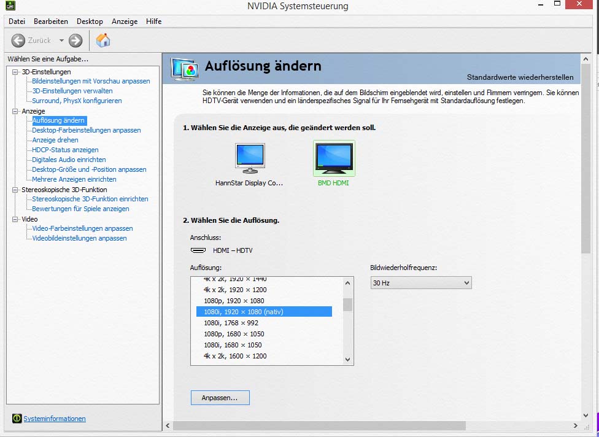This screenshot has height=437, width=599.
Task: Open Desktop-Farbeinstellungen anpassen
Action: 87,130
